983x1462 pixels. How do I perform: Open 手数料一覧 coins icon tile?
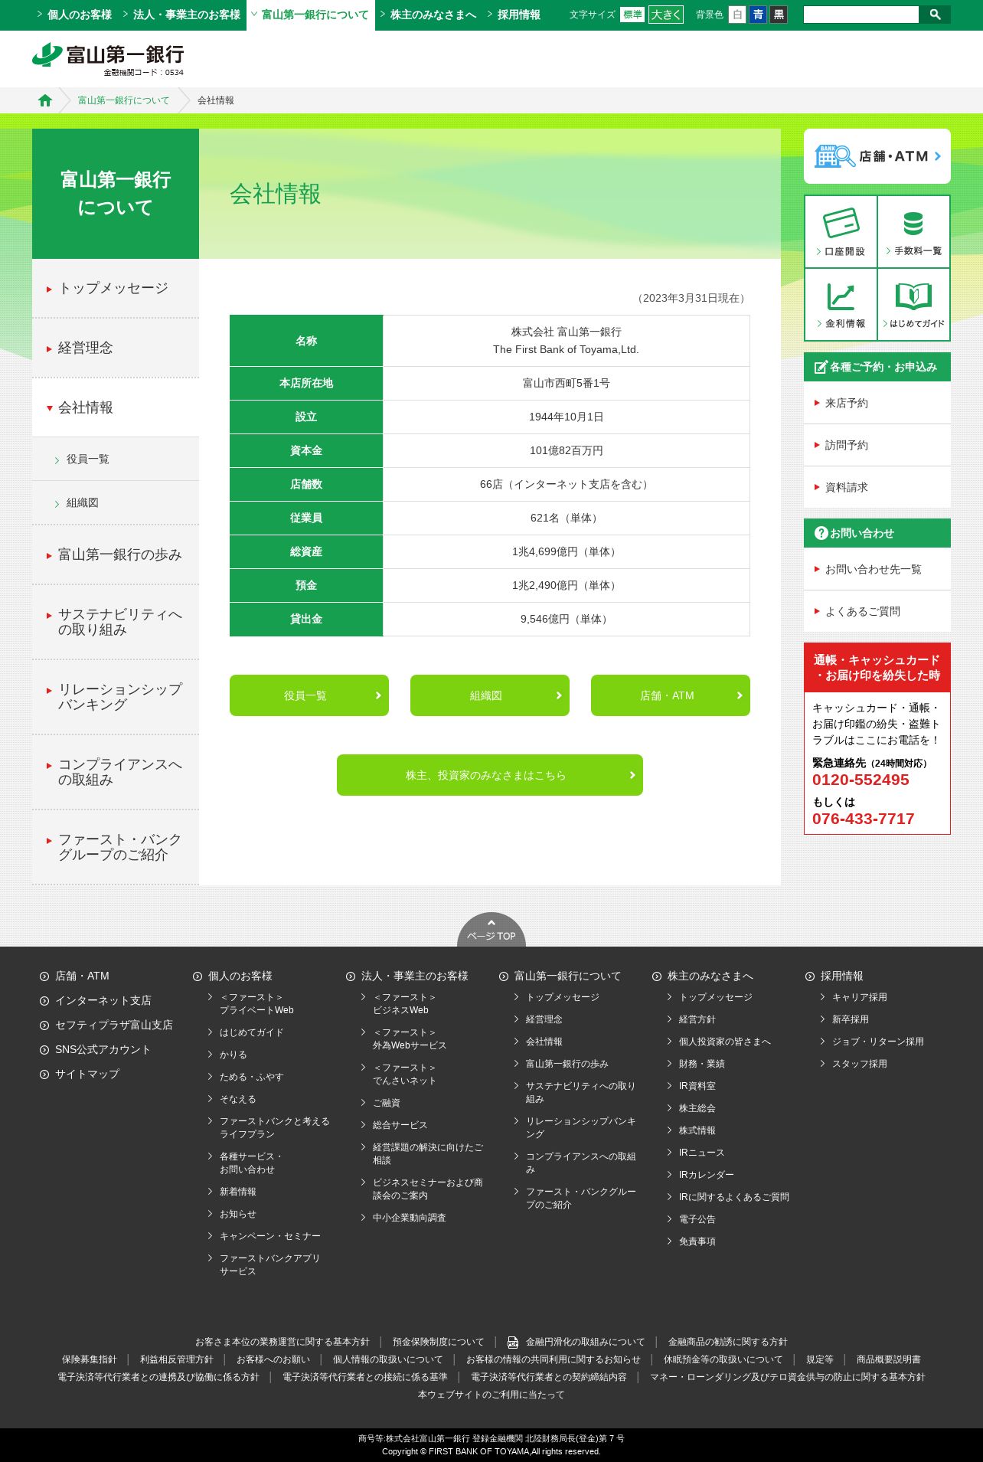913,231
